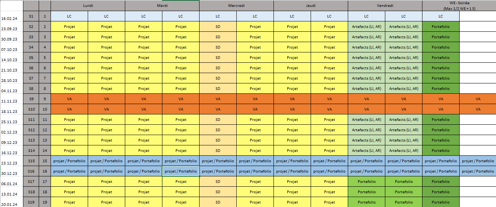Select the SD cell in row S12

[218, 130]
